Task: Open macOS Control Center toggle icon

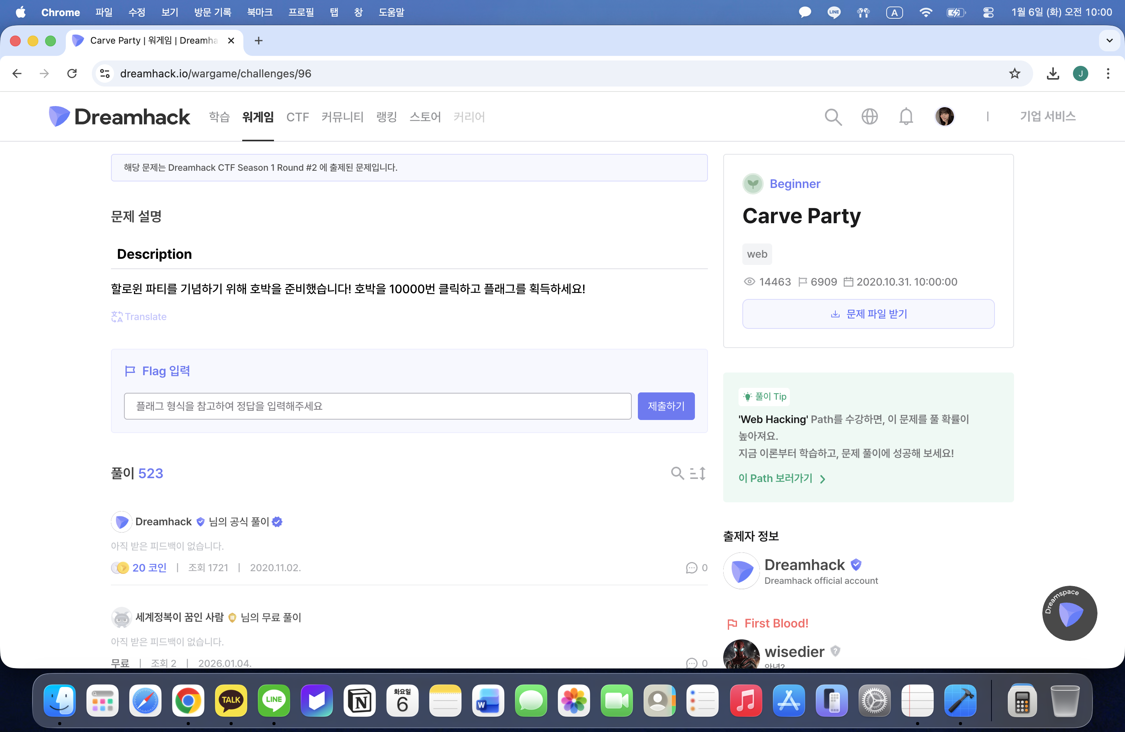Action: click(988, 12)
